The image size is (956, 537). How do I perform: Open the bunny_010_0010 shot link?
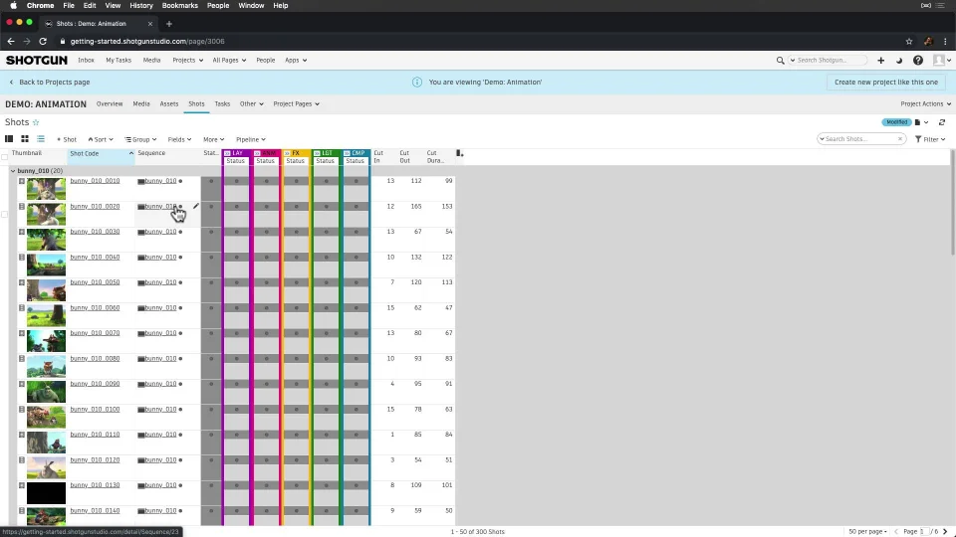click(95, 181)
